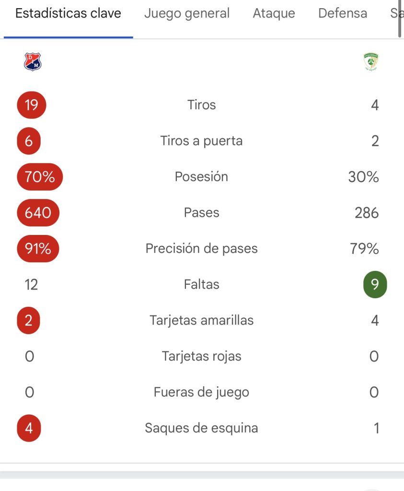Click the Independiente Medellín team crest
This screenshot has width=404, height=491.
33,61
